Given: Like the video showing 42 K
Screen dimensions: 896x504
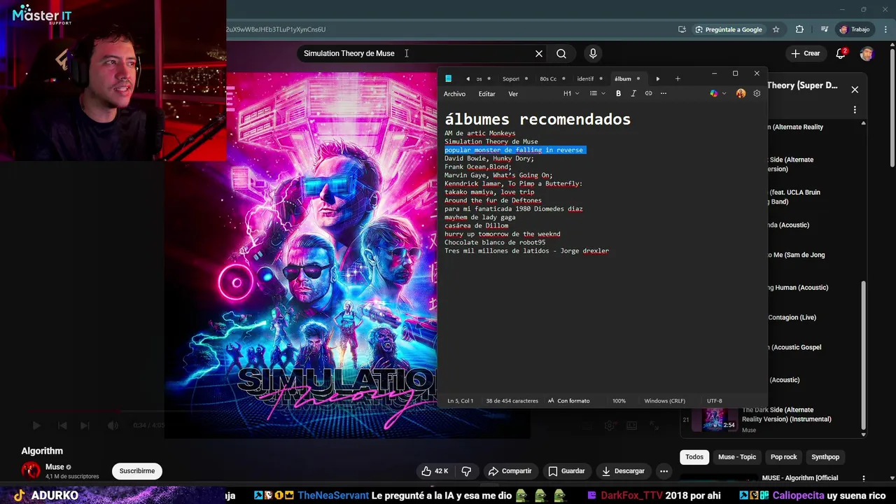Looking at the screenshot, I should 434,471.
